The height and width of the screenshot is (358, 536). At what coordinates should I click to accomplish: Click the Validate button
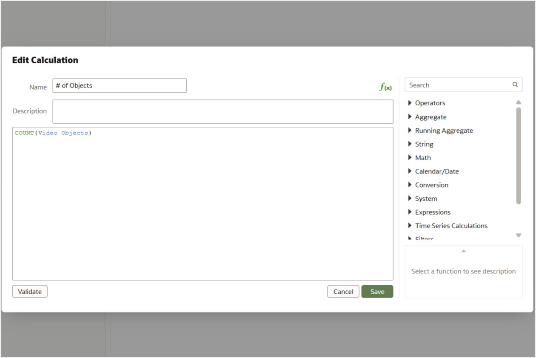click(x=30, y=292)
